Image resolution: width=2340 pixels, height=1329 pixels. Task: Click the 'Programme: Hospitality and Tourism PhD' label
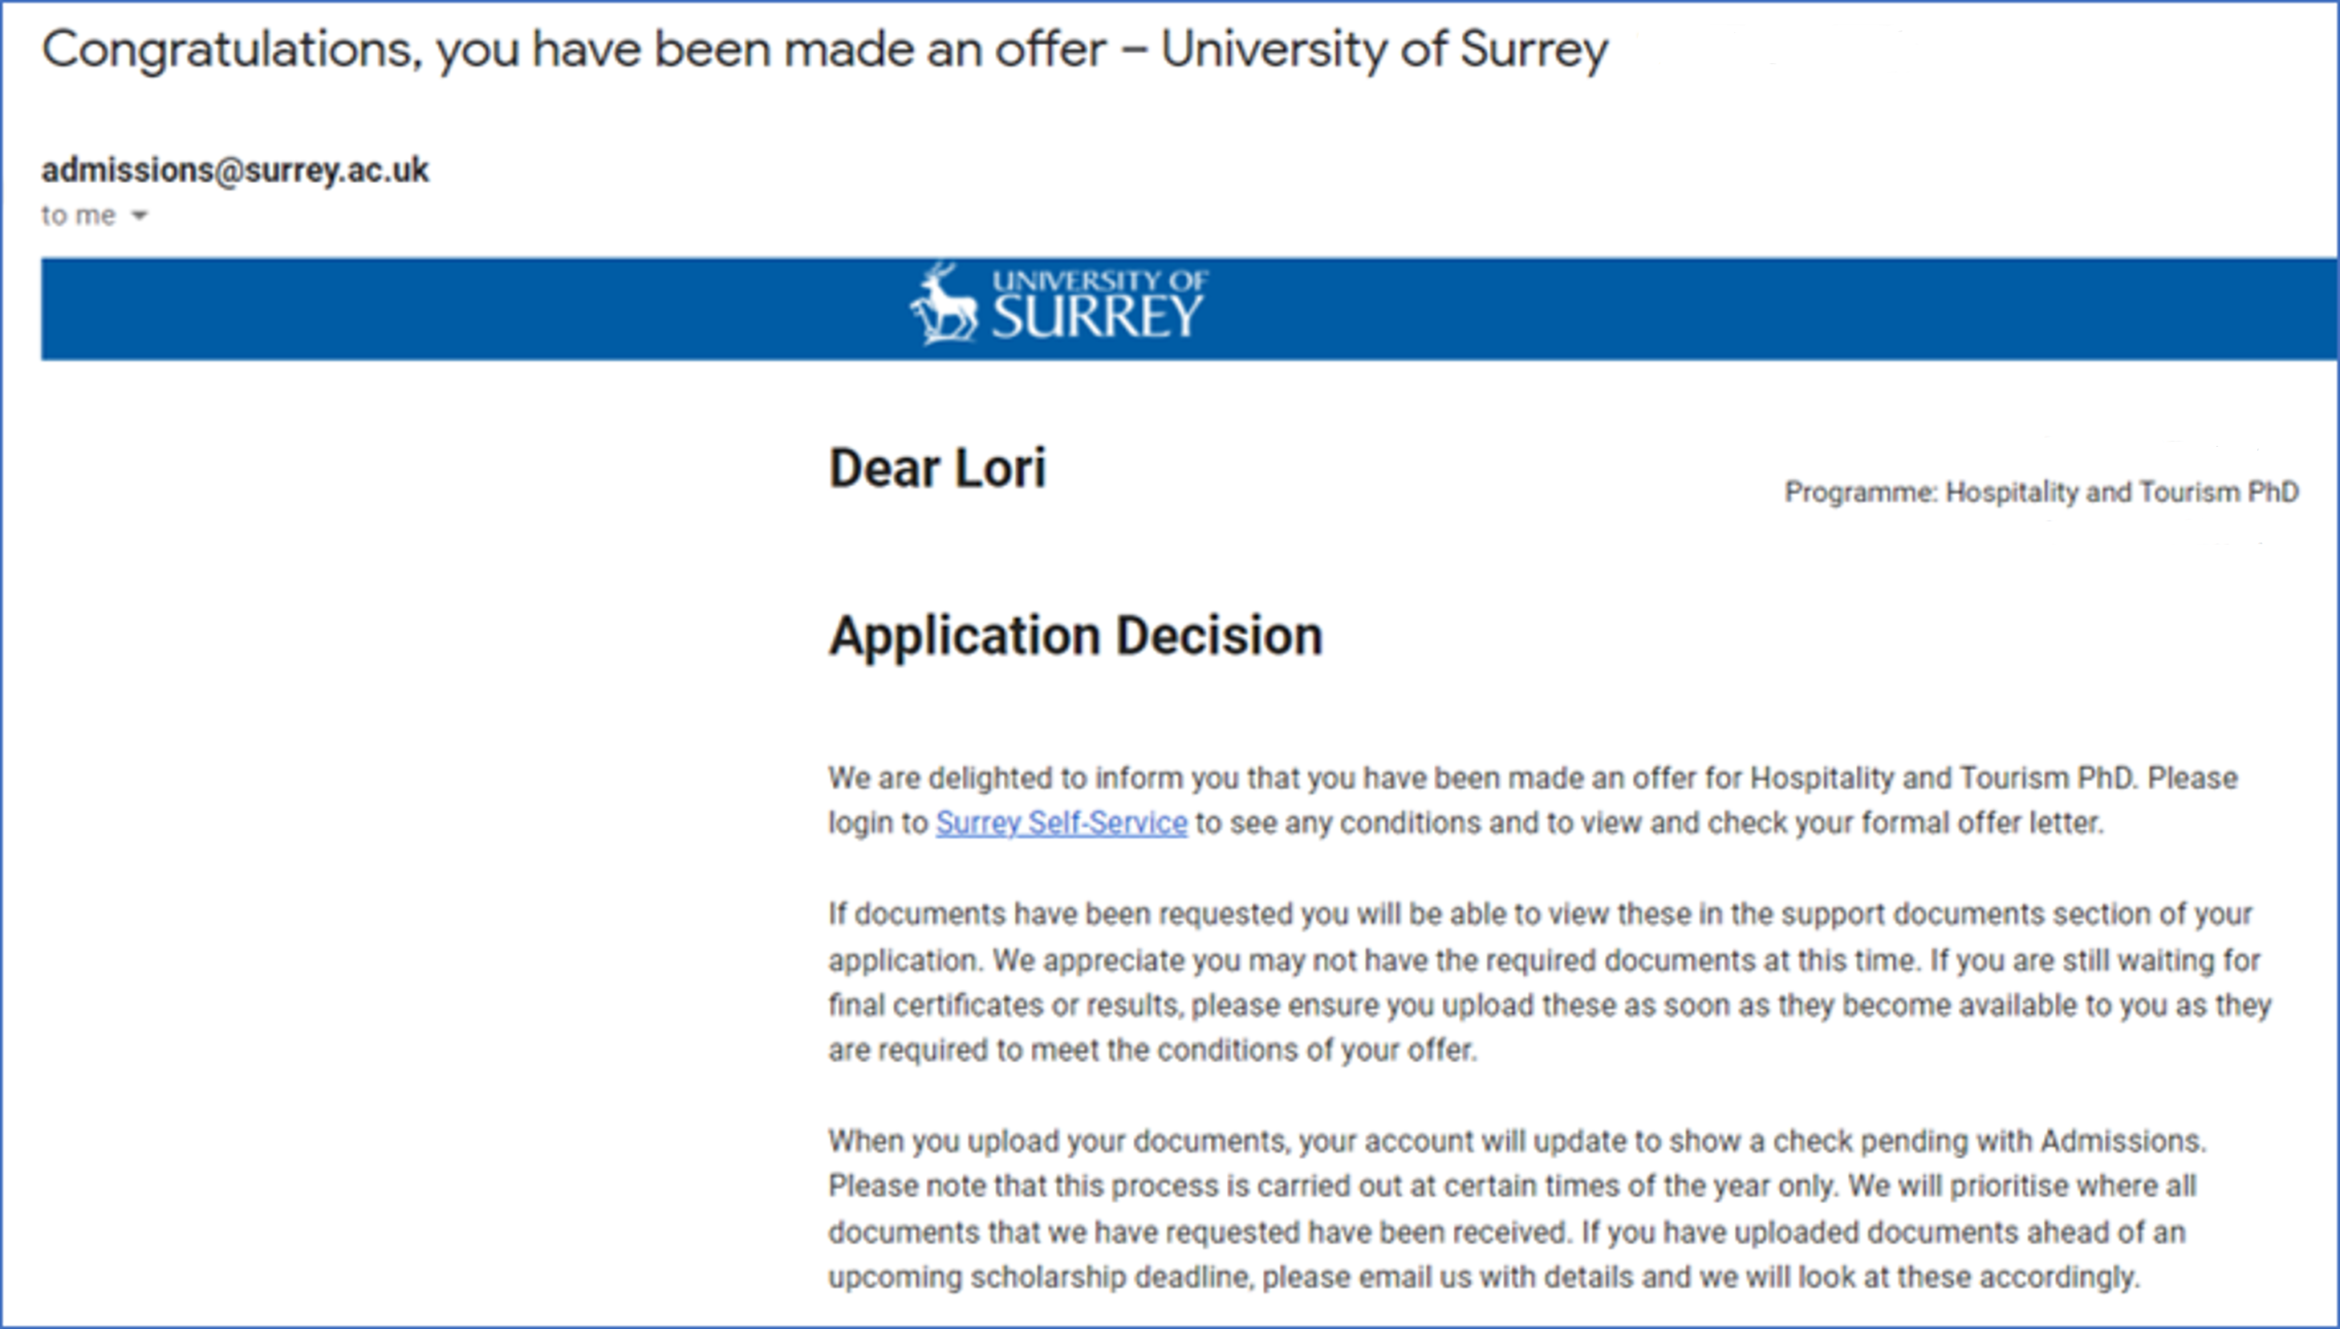pos(2041,492)
